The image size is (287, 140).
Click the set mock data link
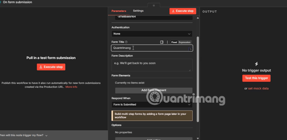click(x=258, y=89)
